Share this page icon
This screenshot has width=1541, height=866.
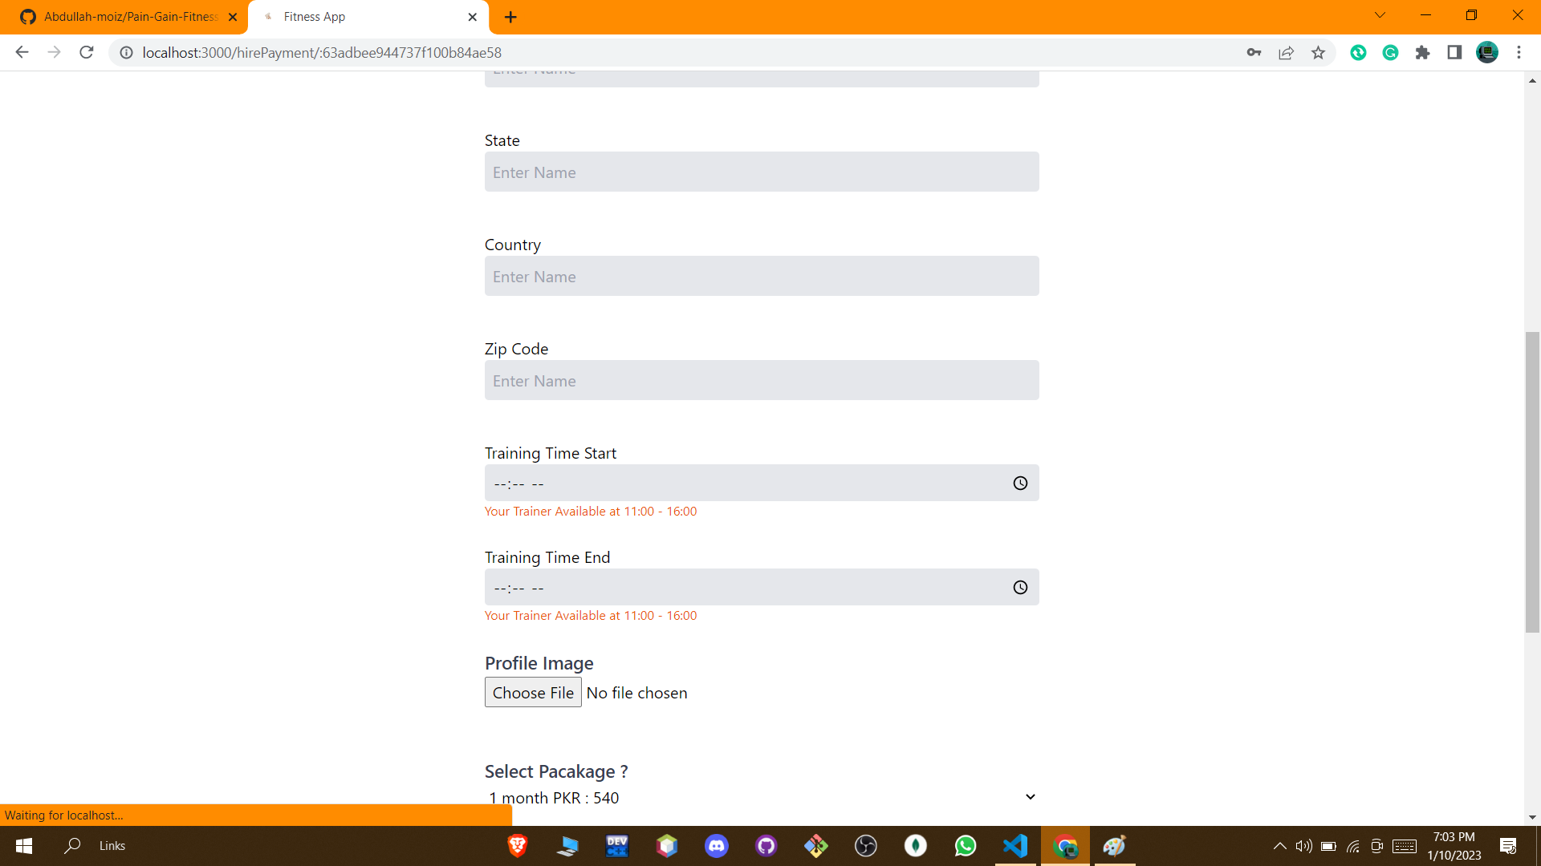click(x=1286, y=53)
